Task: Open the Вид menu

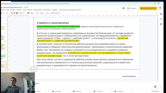Action: 8,10
